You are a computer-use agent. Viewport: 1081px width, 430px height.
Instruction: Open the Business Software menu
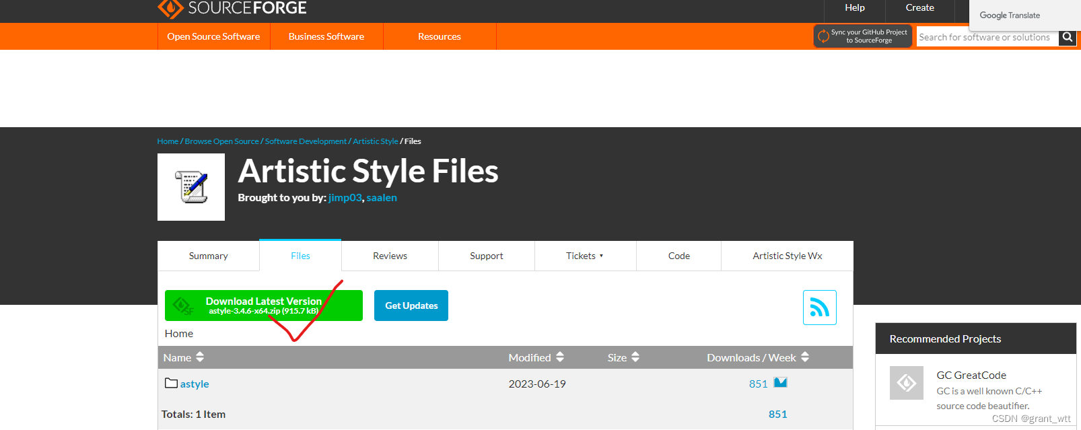pyautogui.click(x=326, y=36)
